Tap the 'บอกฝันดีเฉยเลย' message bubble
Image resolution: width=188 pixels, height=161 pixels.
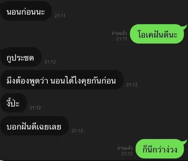click(x=34, y=126)
